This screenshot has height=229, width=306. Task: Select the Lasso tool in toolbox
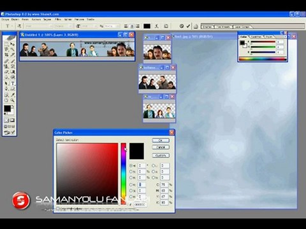pyautogui.click(x=6, y=50)
